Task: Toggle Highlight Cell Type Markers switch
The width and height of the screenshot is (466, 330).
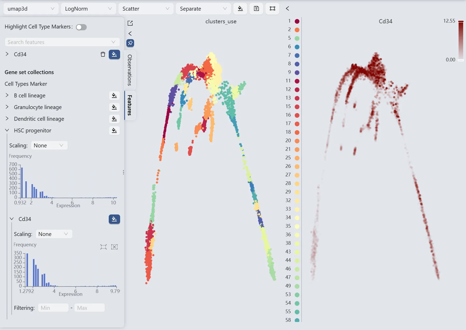Action: click(x=81, y=27)
